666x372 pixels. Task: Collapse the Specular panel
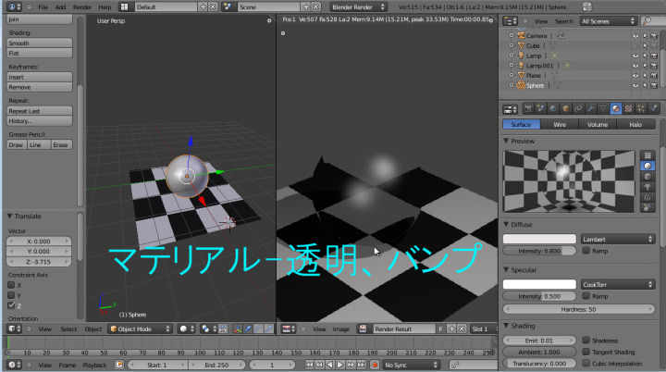click(507, 269)
